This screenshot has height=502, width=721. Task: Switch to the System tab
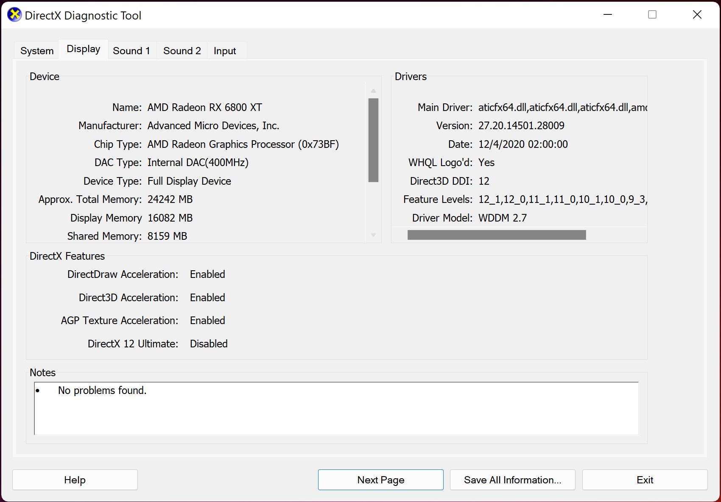(37, 51)
